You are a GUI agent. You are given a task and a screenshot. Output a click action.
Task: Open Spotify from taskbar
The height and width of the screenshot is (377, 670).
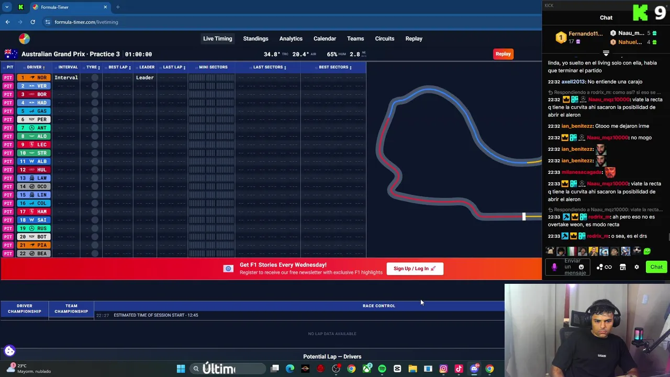point(382,369)
